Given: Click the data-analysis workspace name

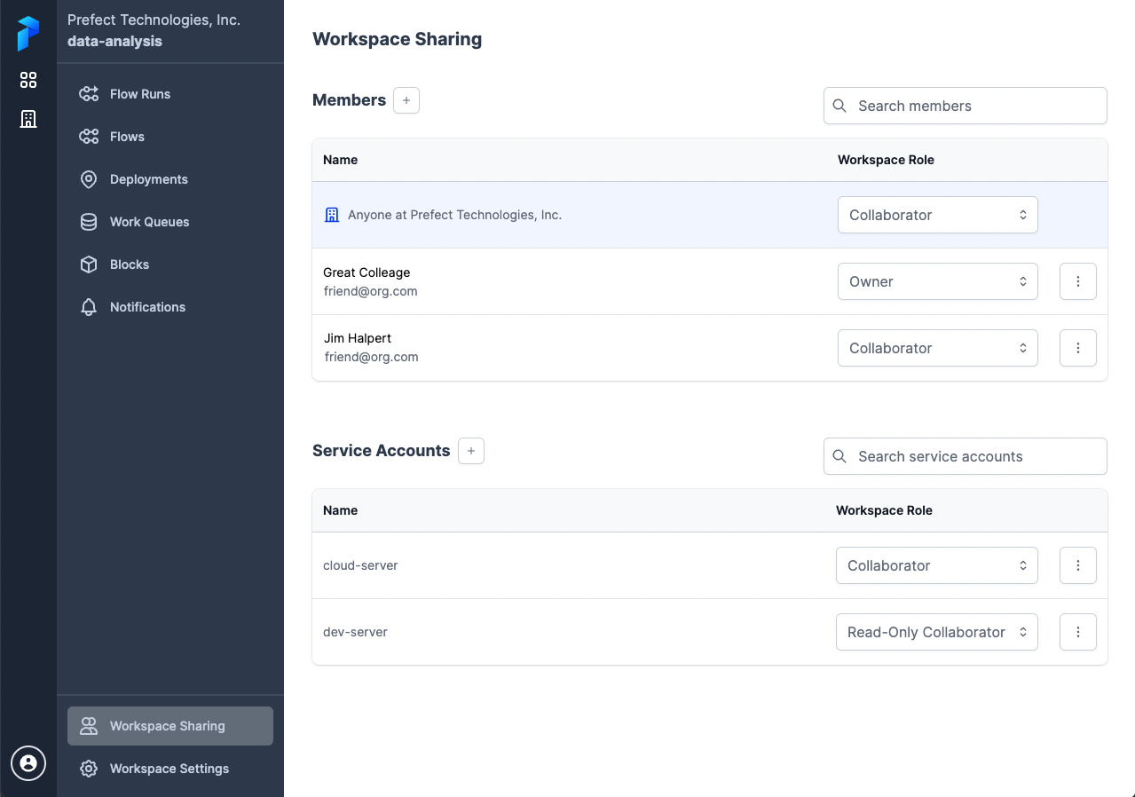Looking at the screenshot, I should click(114, 41).
